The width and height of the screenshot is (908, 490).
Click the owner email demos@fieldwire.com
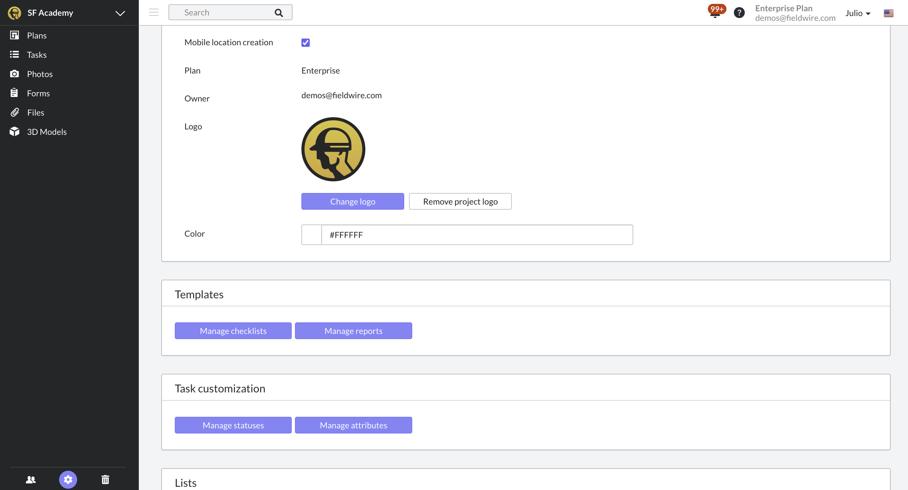(x=341, y=95)
